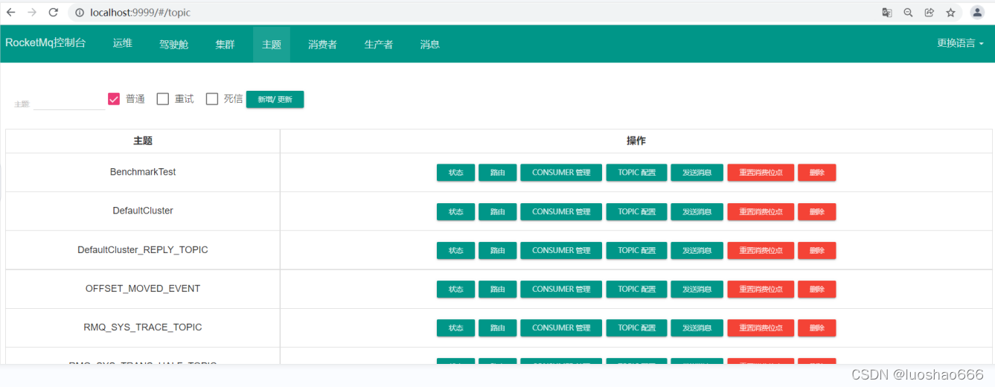Image resolution: width=995 pixels, height=387 pixels.
Task: Click the address bar URL localhost:9999/#/topic
Action: coord(140,13)
